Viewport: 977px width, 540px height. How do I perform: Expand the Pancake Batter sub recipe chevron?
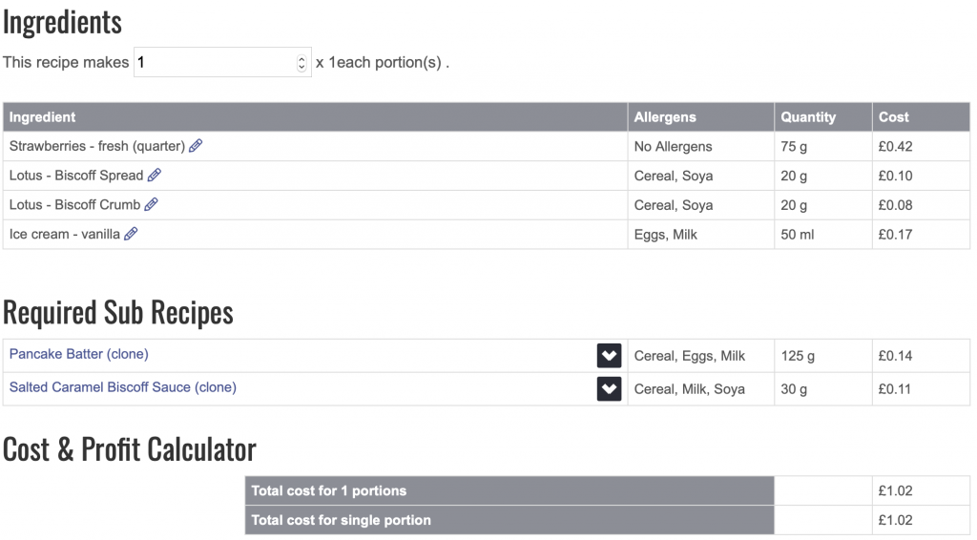609,356
